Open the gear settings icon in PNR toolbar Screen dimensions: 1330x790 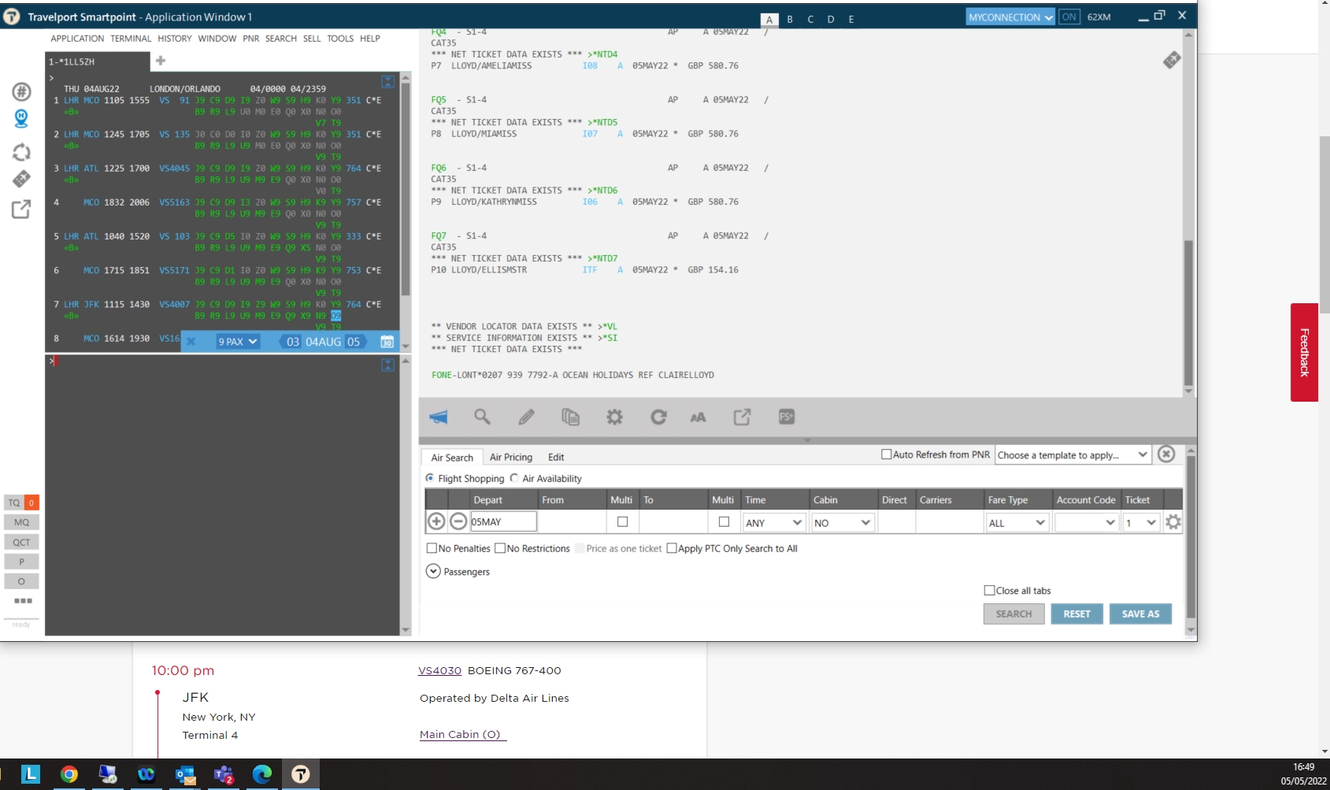point(614,417)
